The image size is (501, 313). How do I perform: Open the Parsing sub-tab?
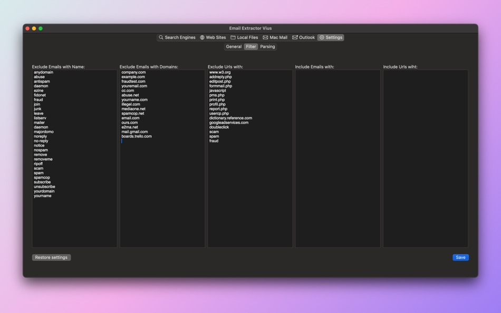click(x=268, y=46)
